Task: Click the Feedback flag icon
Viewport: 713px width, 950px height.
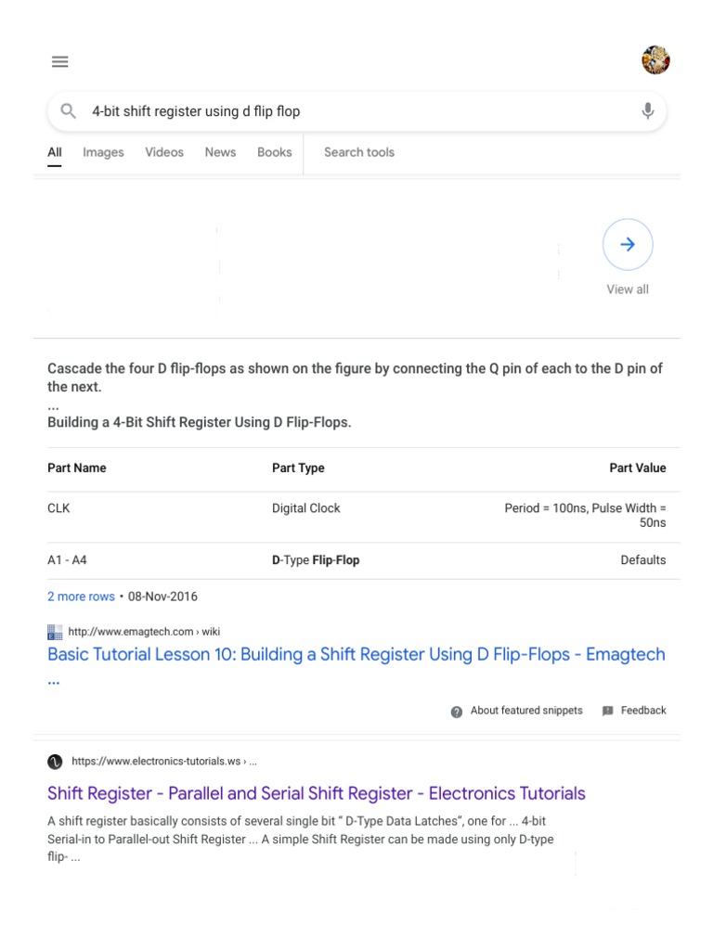Action: click(x=608, y=712)
